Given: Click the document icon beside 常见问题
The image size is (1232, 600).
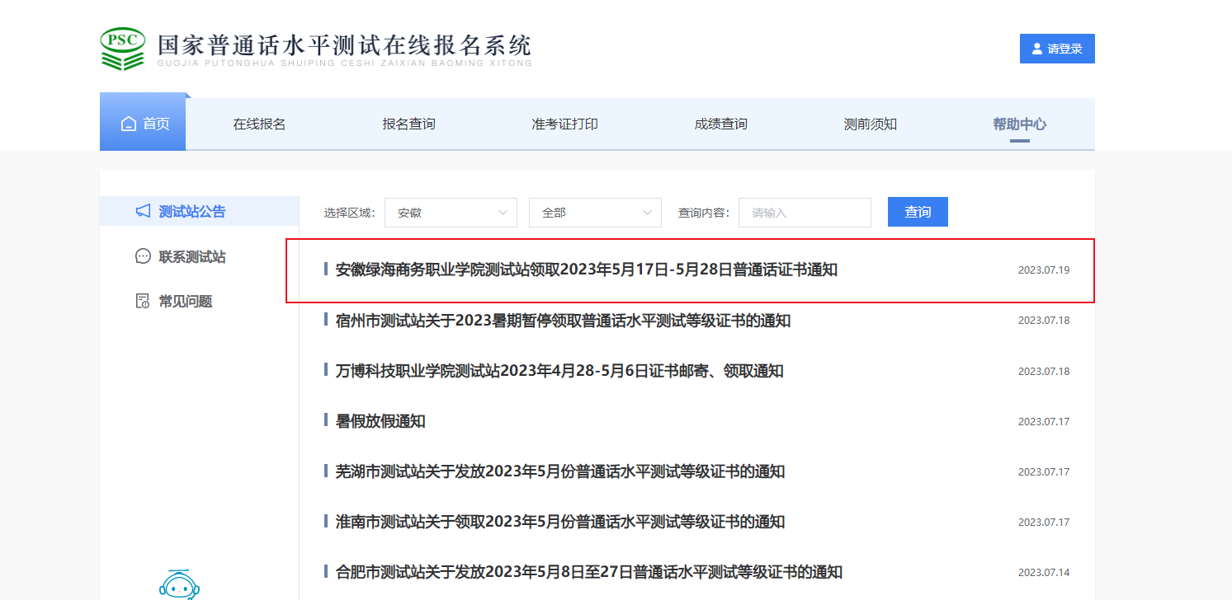Looking at the screenshot, I should pos(143,301).
